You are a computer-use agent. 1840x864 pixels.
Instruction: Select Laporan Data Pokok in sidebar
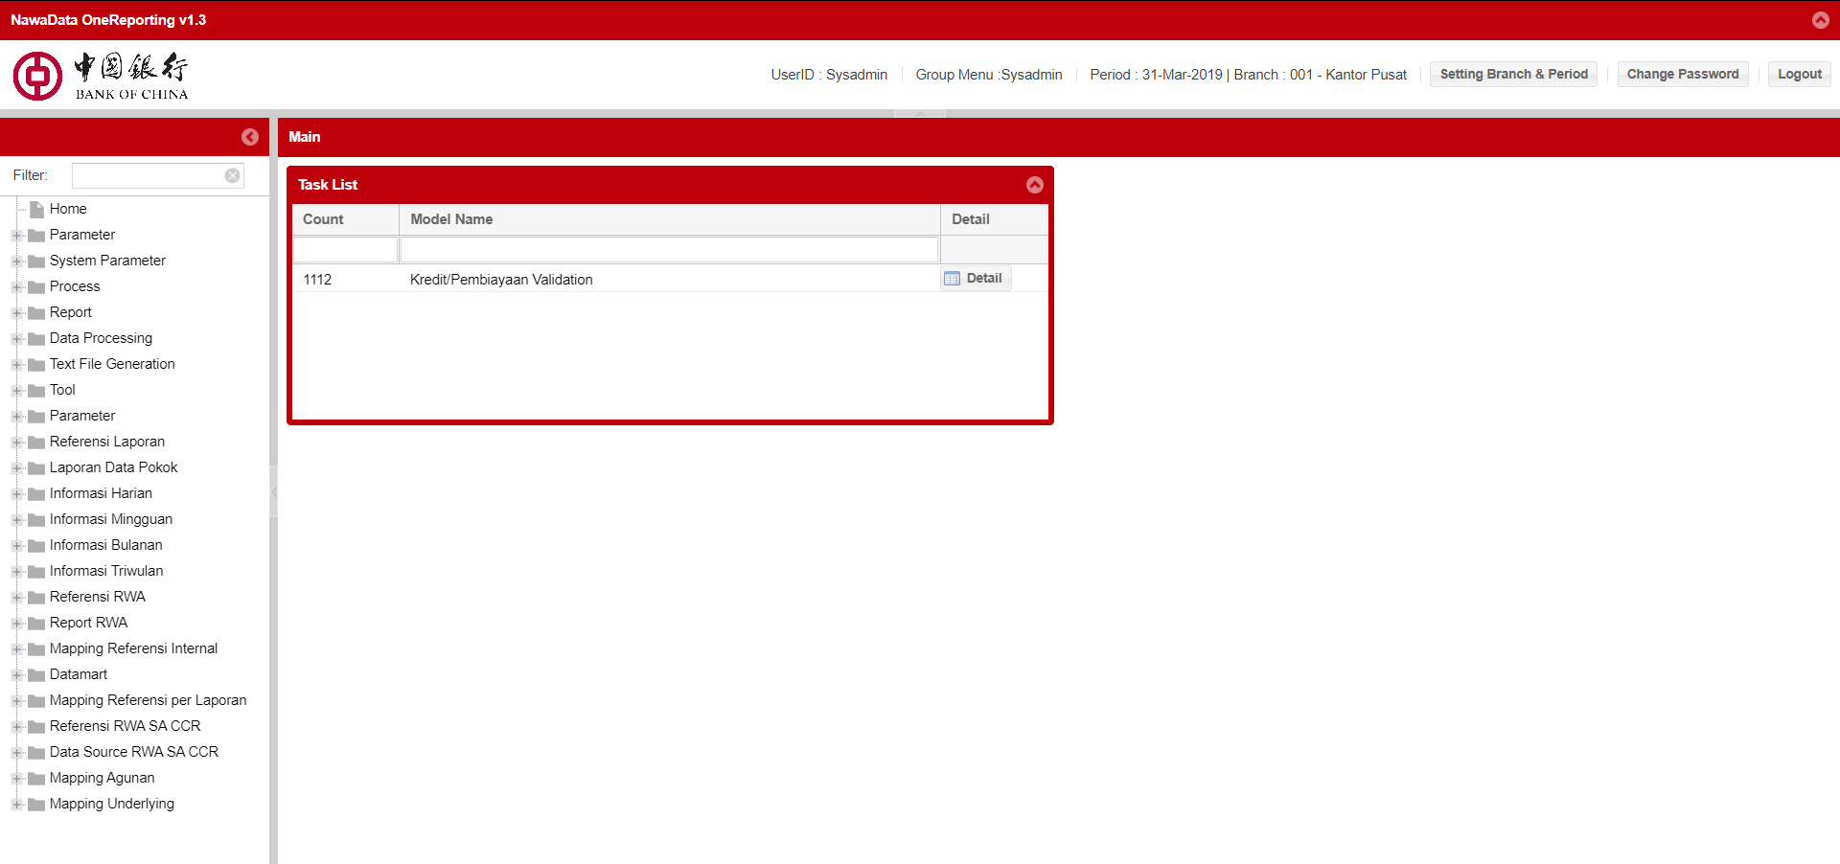pos(113,467)
